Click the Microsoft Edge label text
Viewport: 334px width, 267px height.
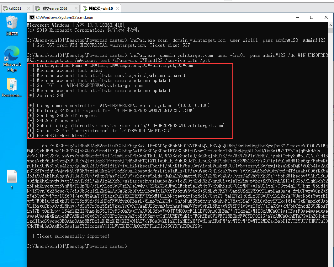(12, 67)
